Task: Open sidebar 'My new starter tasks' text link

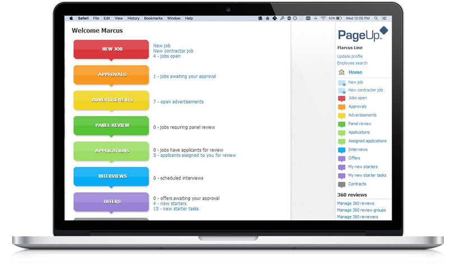Action: coord(367,175)
